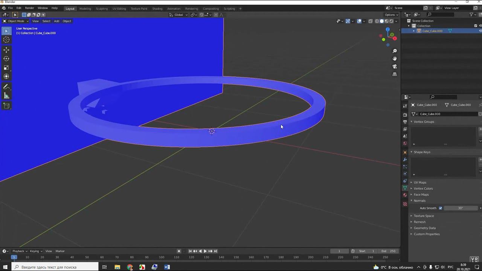Choose the Measure tool

6,96
